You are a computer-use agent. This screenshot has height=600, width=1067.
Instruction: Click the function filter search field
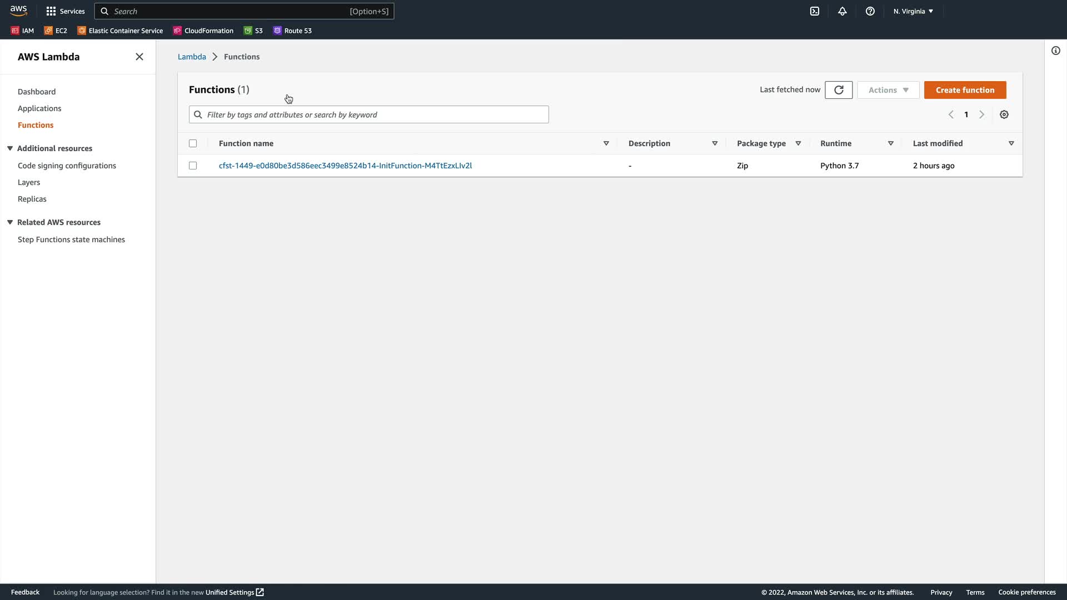tap(369, 114)
